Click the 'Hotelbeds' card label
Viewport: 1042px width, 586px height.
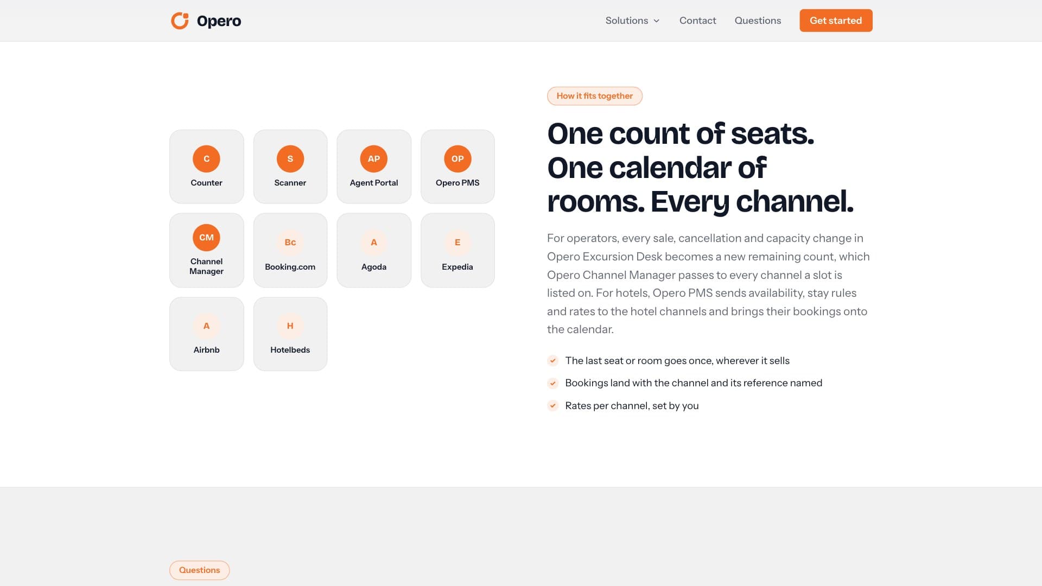[x=290, y=350]
